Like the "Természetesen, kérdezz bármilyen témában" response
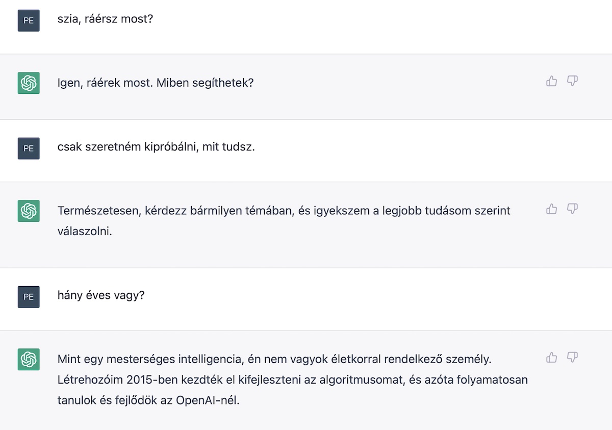 click(551, 209)
